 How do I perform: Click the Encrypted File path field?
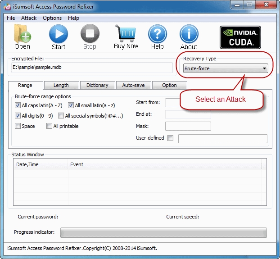tap(92, 68)
